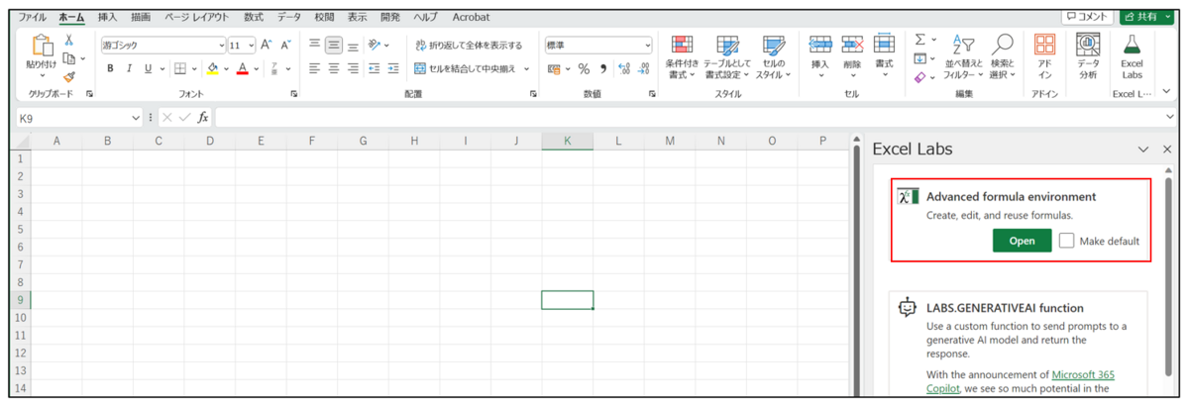Switch to the 挿入 (Insert) tab

(x=107, y=17)
